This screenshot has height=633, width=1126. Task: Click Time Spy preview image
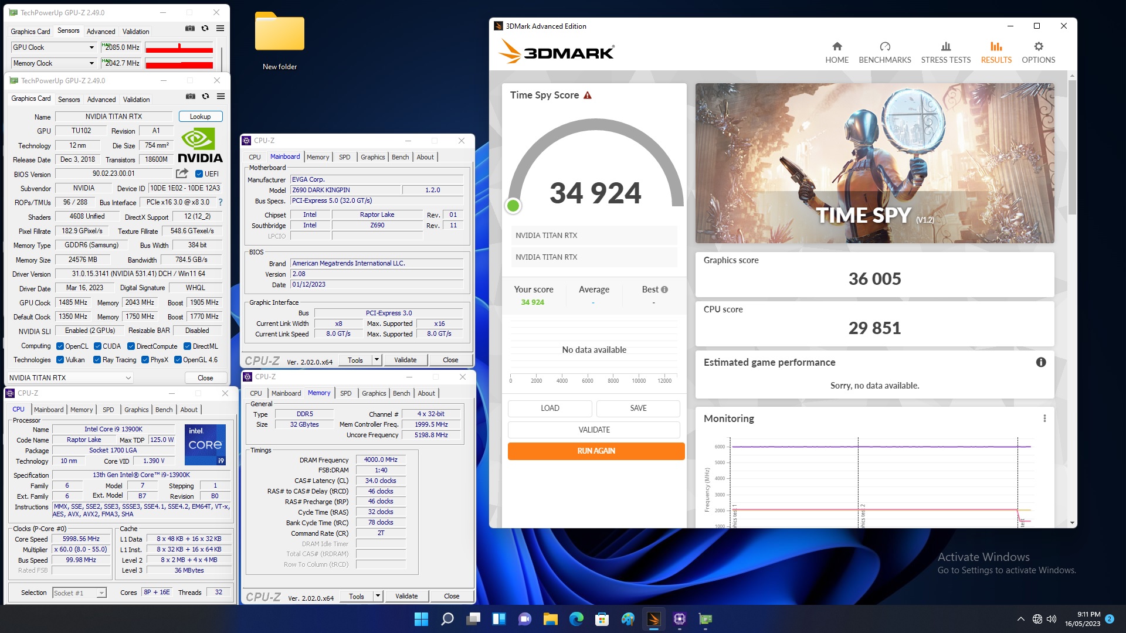(874, 163)
